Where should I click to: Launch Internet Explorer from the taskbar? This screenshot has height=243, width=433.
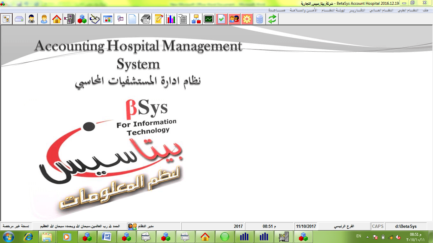(x=28, y=236)
